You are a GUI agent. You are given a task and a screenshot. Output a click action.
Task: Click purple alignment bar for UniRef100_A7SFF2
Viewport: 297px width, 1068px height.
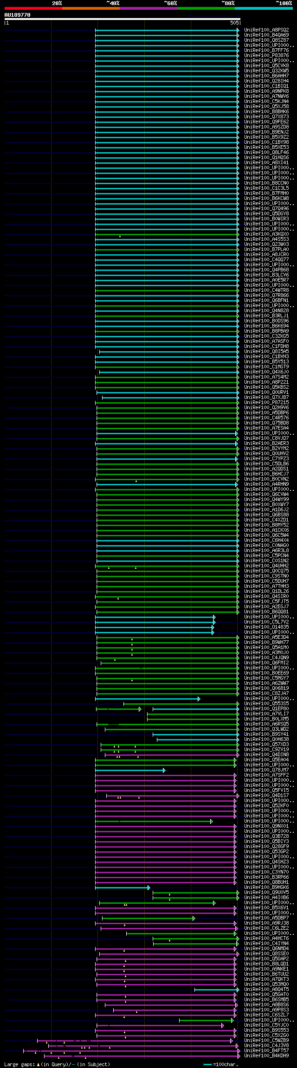166,775
